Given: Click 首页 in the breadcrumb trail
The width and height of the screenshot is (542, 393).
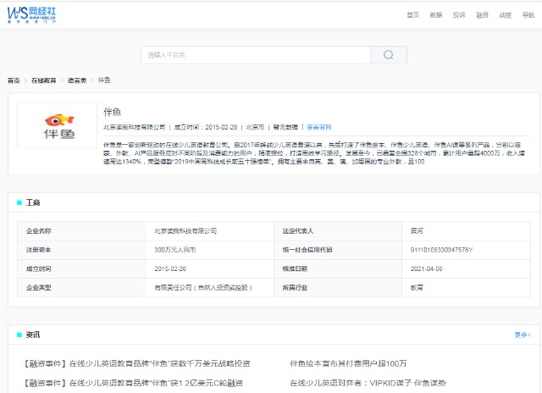Looking at the screenshot, I should point(14,80).
